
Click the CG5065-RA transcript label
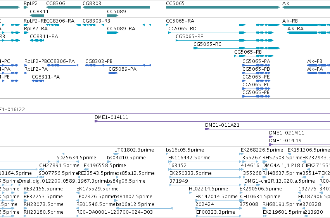(180, 21)
